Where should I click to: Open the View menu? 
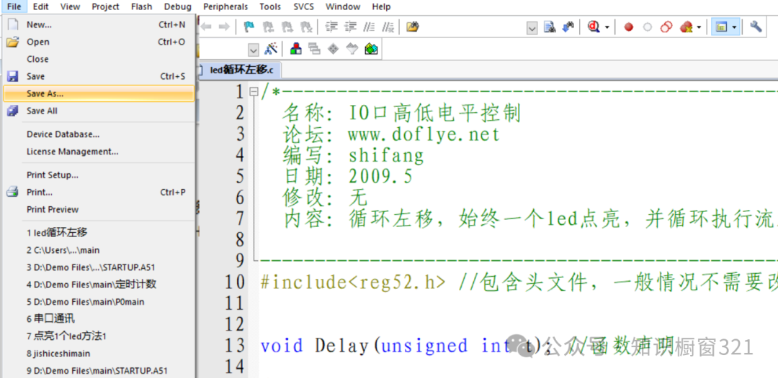(x=70, y=7)
